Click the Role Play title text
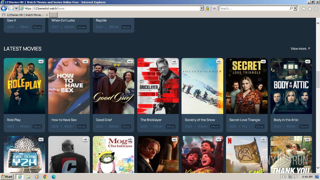The height and width of the screenshot is (180, 320). tap(14, 120)
